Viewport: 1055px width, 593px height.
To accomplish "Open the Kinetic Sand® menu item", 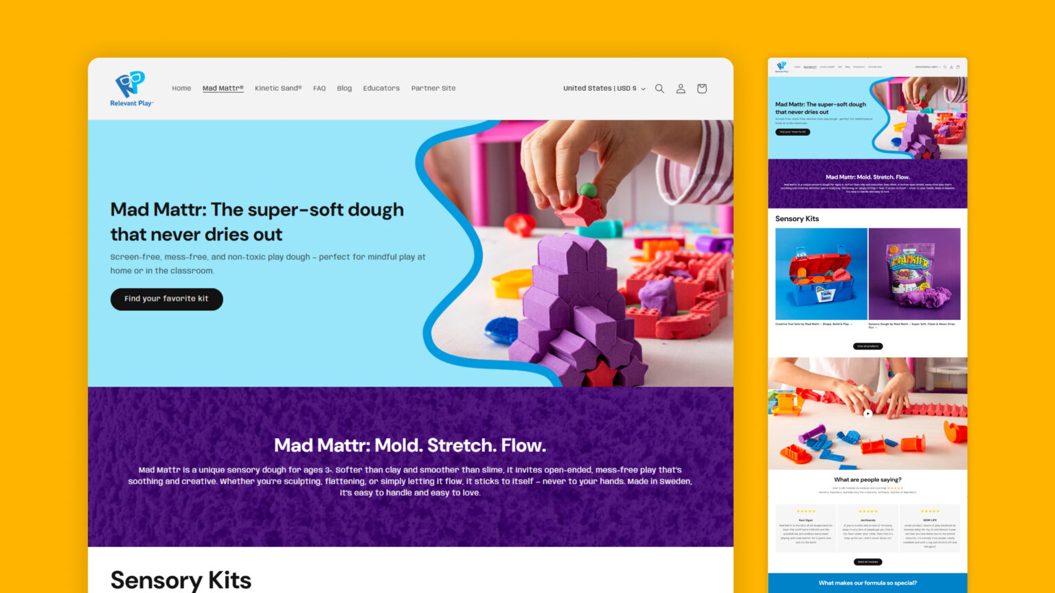I will point(278,89).
